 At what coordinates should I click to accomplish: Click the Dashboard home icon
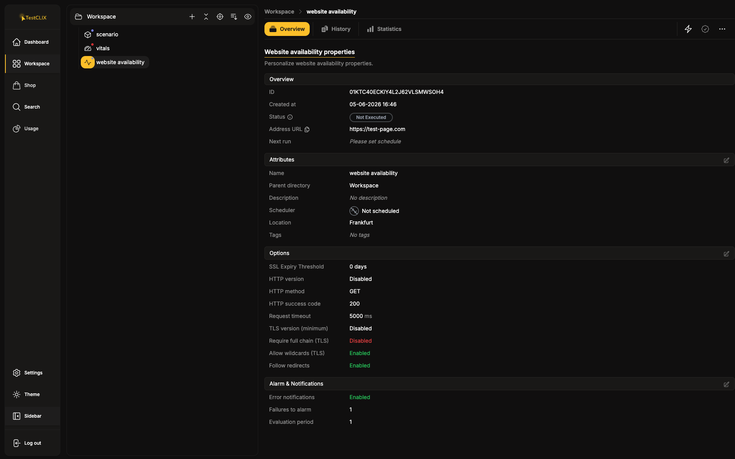(17, 42)
